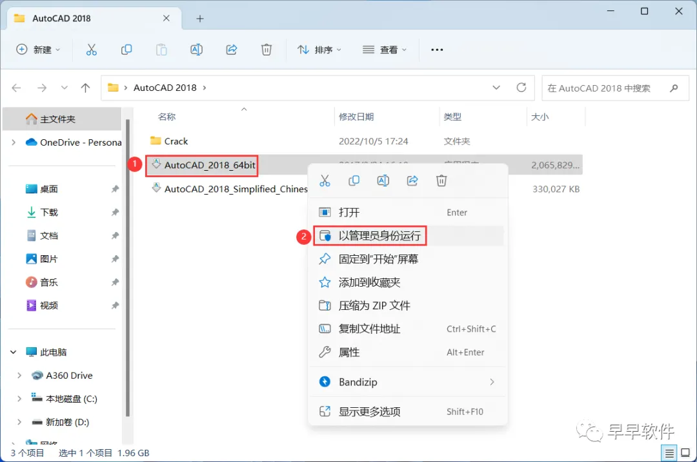Expand 新加卷 (D:) tree node
Image resolution: width=697 pixels, height=462 pixels.
[x=19, y=422]
